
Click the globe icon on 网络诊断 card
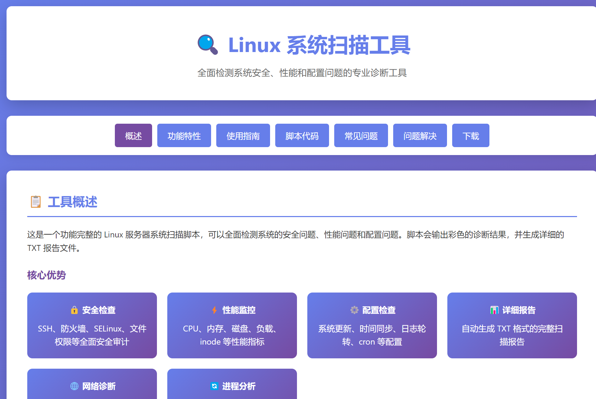[x=74, y=386]
